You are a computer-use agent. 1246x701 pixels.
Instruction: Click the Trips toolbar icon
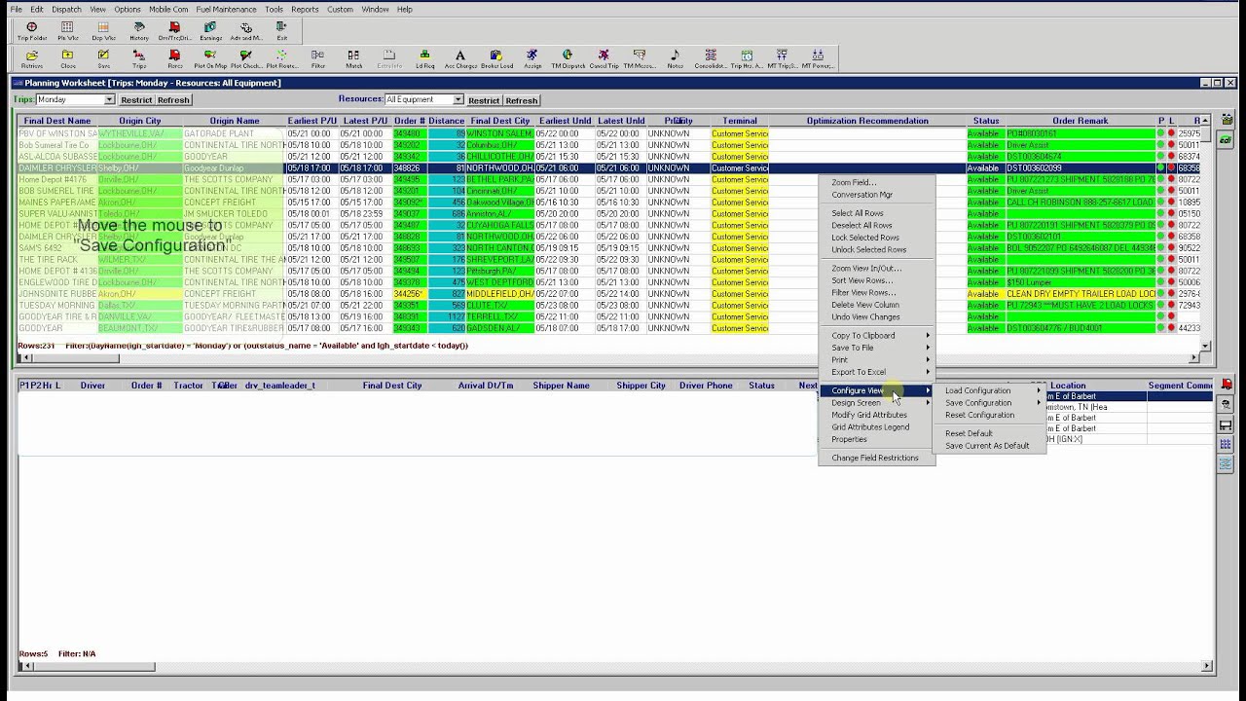tap(139, 59)
